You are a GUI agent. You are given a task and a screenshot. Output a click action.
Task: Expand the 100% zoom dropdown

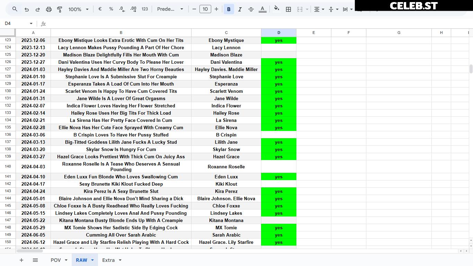click(79, 9)
